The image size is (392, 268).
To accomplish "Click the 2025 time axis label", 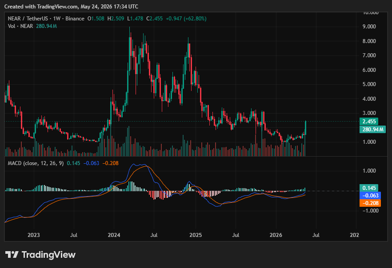I will (x=196, y=235).
